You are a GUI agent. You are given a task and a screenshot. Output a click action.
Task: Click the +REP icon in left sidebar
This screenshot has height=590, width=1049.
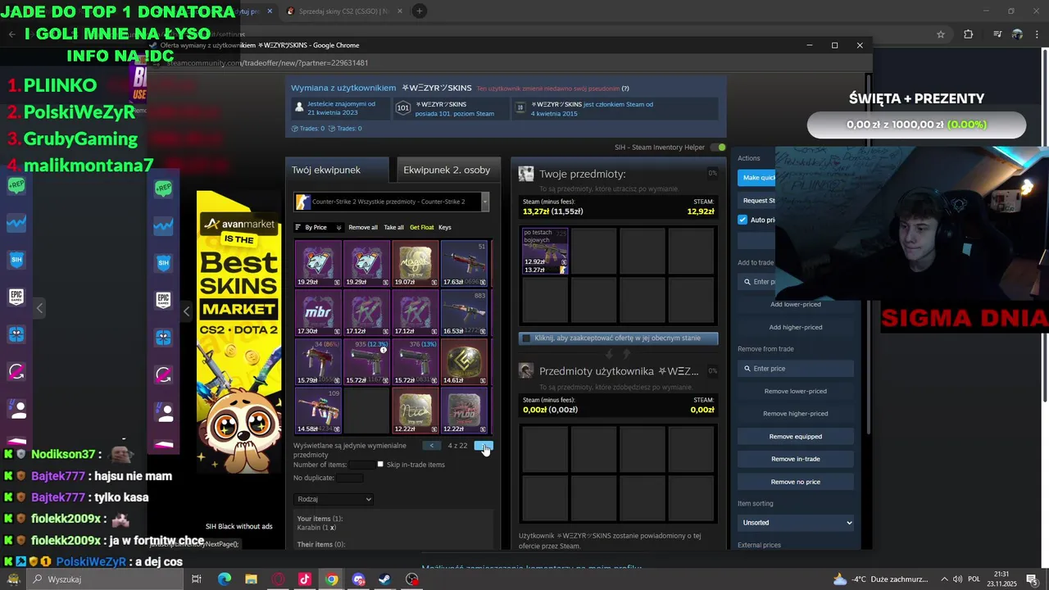click(16, 186)
